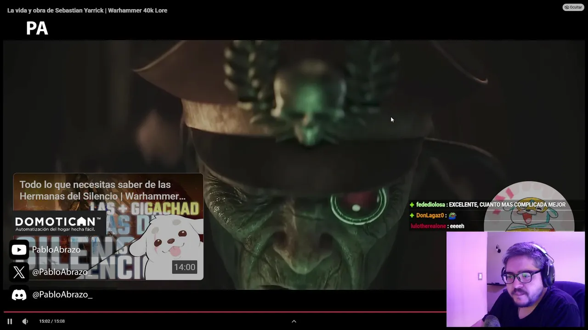The image size is (588, 330).
Task: Click the 15:02 / 15:08 time display
Action: point(52,321)
